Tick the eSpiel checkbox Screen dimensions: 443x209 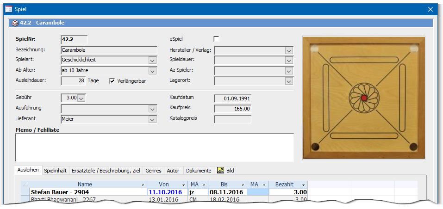[x=217, y=39]
